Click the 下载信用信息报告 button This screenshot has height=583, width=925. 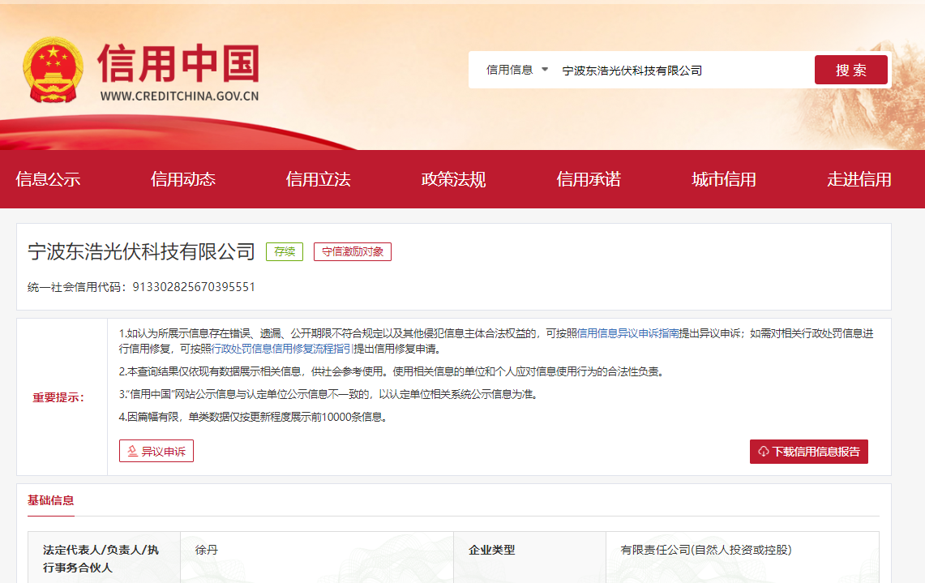click(x=809, y=452)
